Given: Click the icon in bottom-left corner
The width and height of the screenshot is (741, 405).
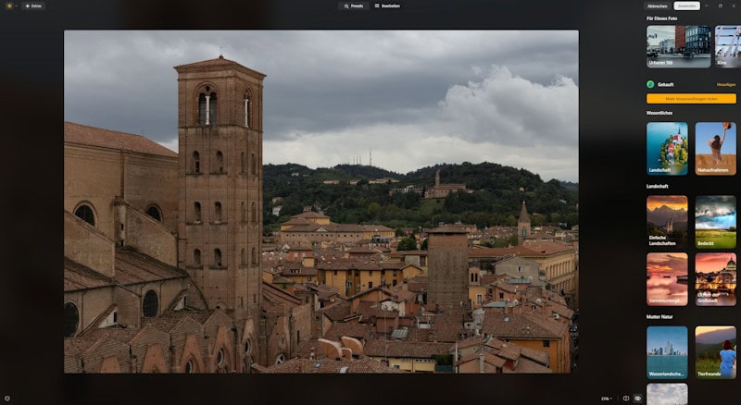Looking at the screenshot, I should click(x=7, y=399).
